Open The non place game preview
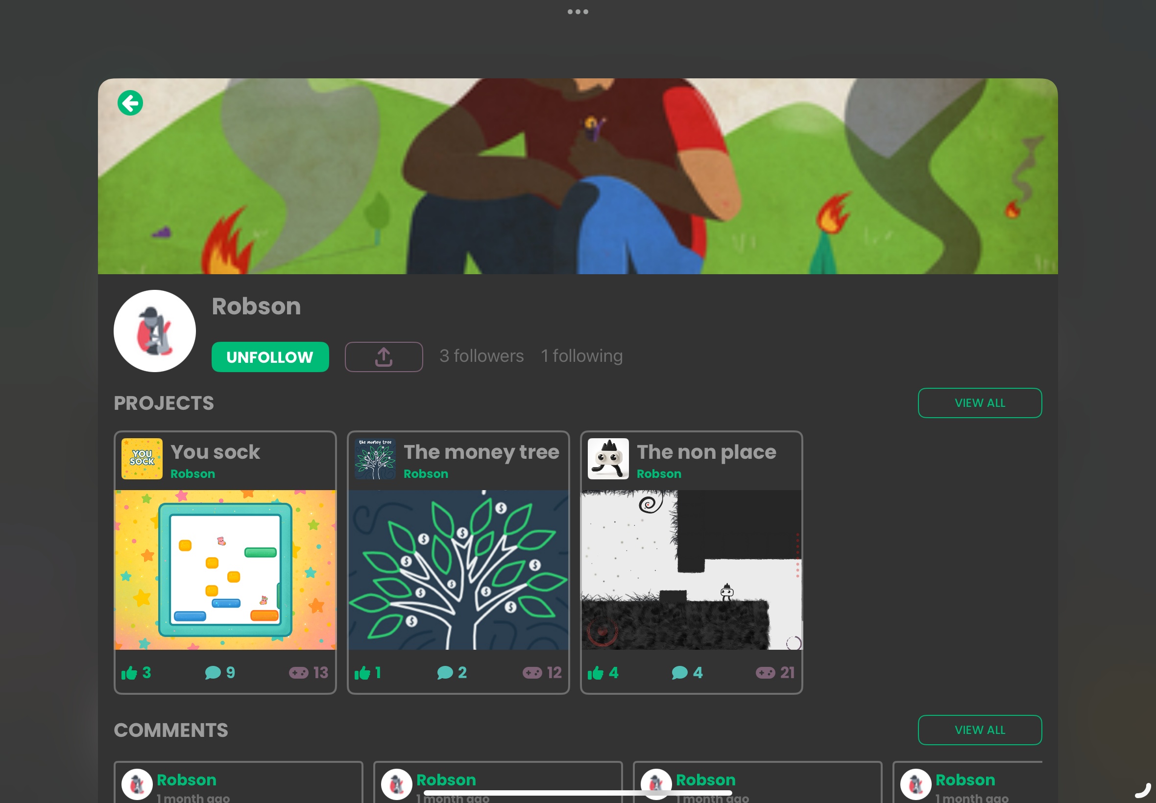The height and width of the screenshot is (803, 1156). click(x=691, y=569)
